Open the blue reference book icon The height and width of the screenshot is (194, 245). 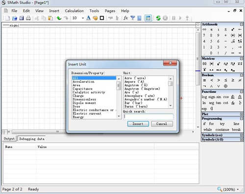click(139, 18)
